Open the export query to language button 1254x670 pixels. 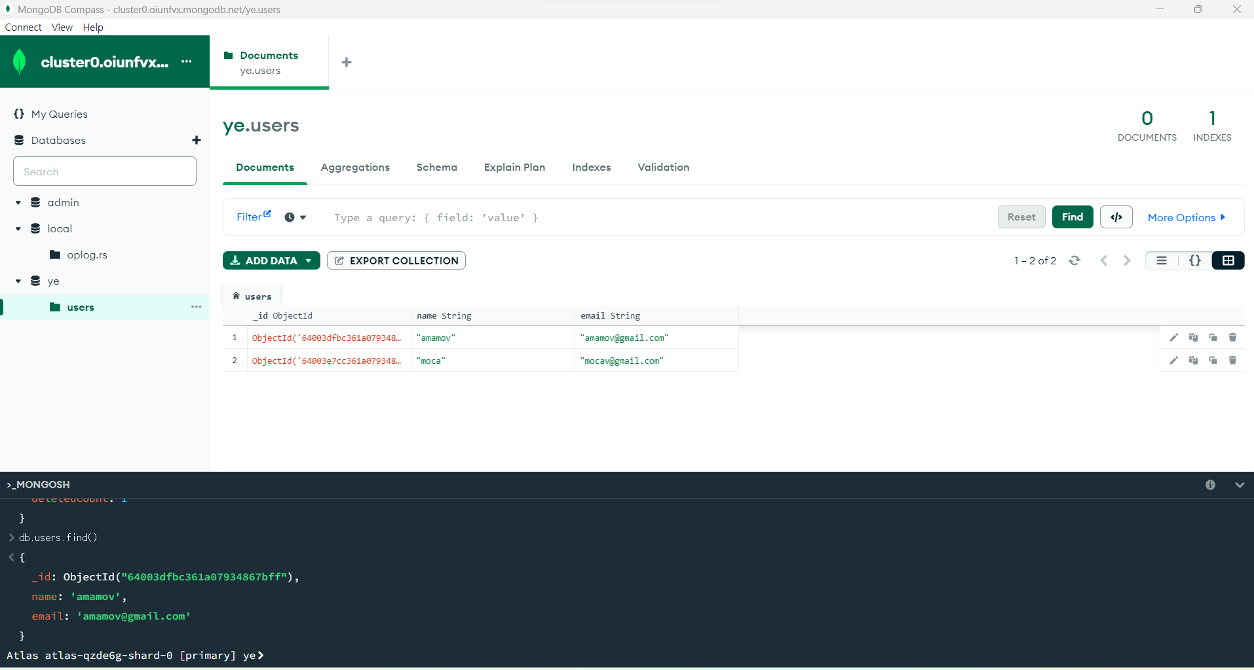click(1116, 217)
